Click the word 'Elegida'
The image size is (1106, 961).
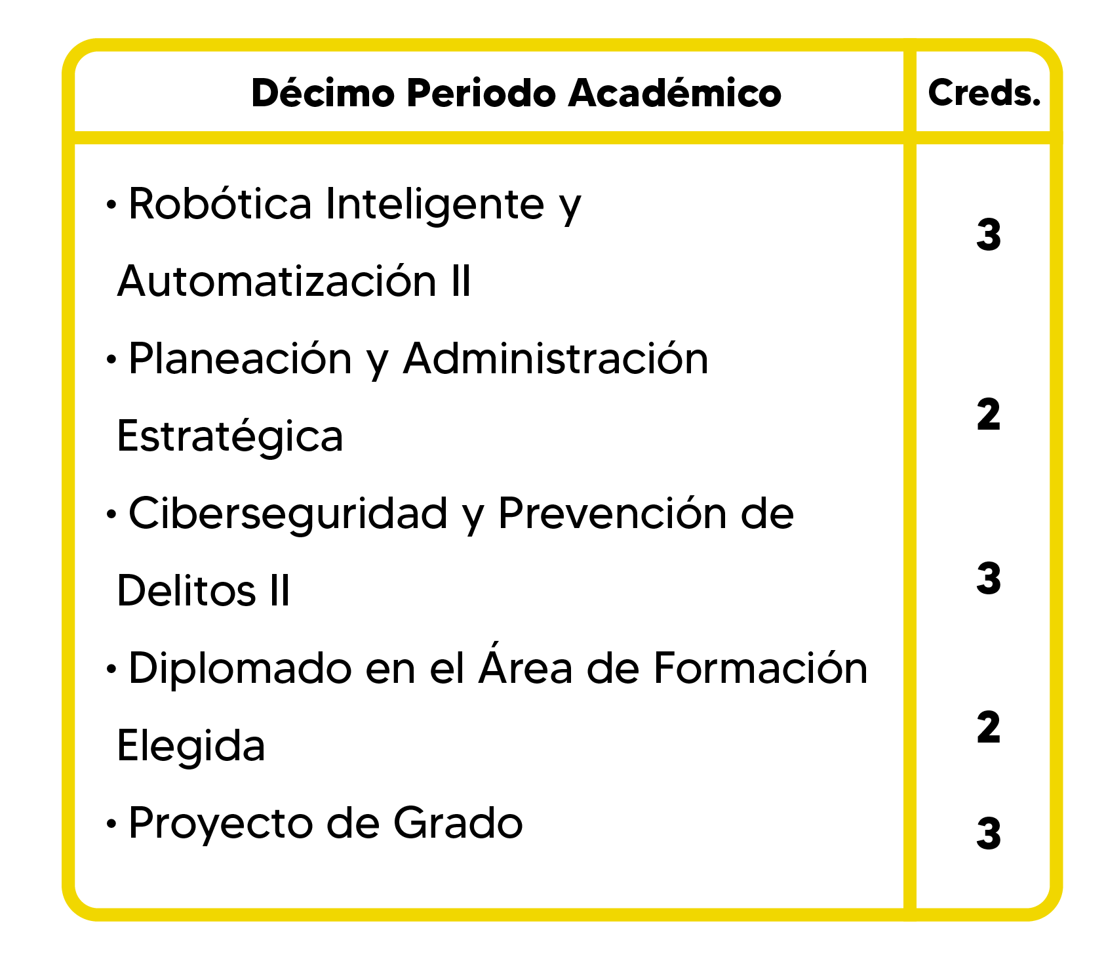[191, 746]
